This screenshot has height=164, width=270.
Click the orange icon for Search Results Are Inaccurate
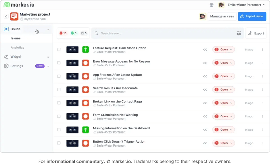coord(85,90)
